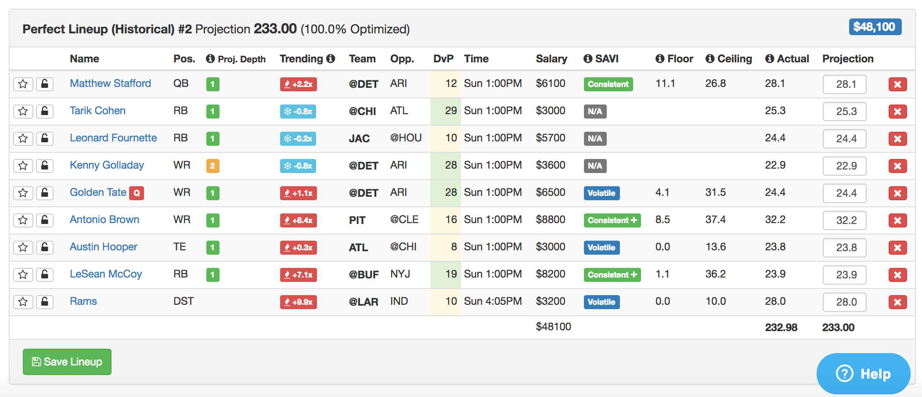Star Kenny Golladay row
The width and height of the screenshot is (922, 397).
(x=23, y=166)
